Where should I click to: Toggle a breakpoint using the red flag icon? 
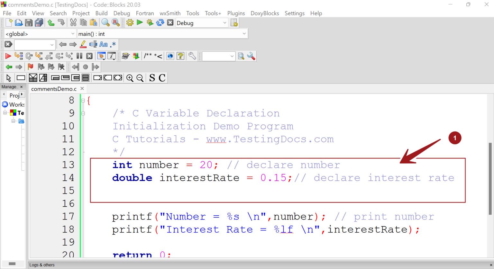pos(30,67)
